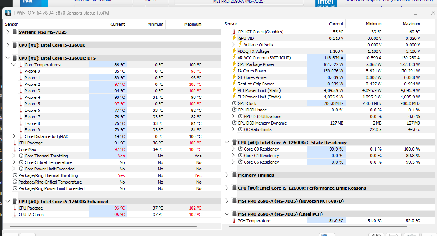This screenshot has height=236, width=437.
Task: Click clock icon beside Core Critical Temperature
Action: (x=21, y=162)
